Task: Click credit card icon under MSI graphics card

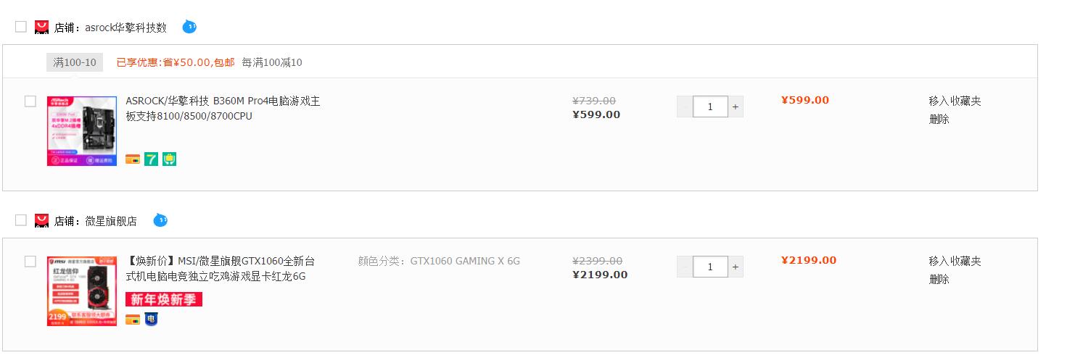Action: click(133, 319)
